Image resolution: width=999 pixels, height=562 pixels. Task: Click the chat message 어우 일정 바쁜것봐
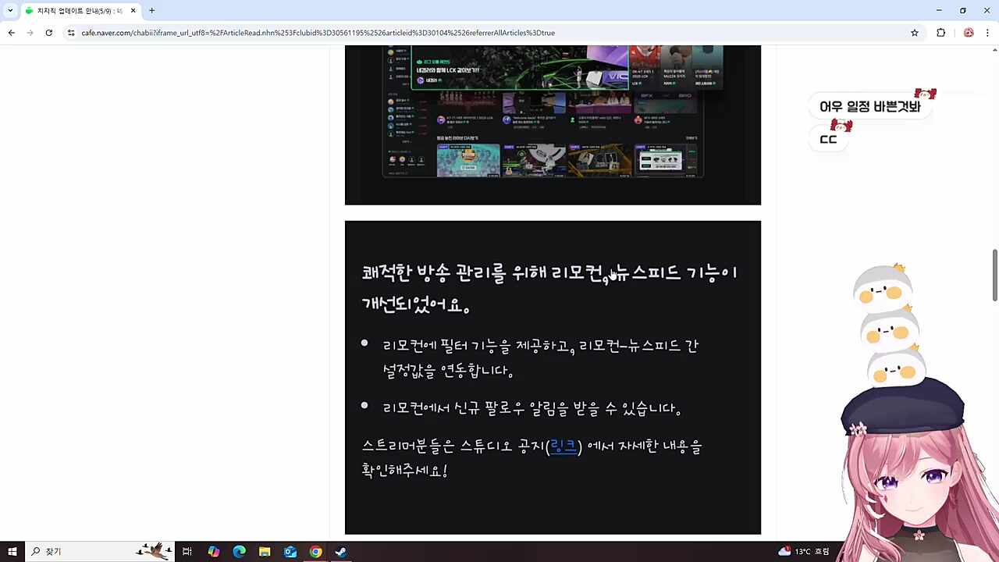pyautogui.click(x=869, y=106)
